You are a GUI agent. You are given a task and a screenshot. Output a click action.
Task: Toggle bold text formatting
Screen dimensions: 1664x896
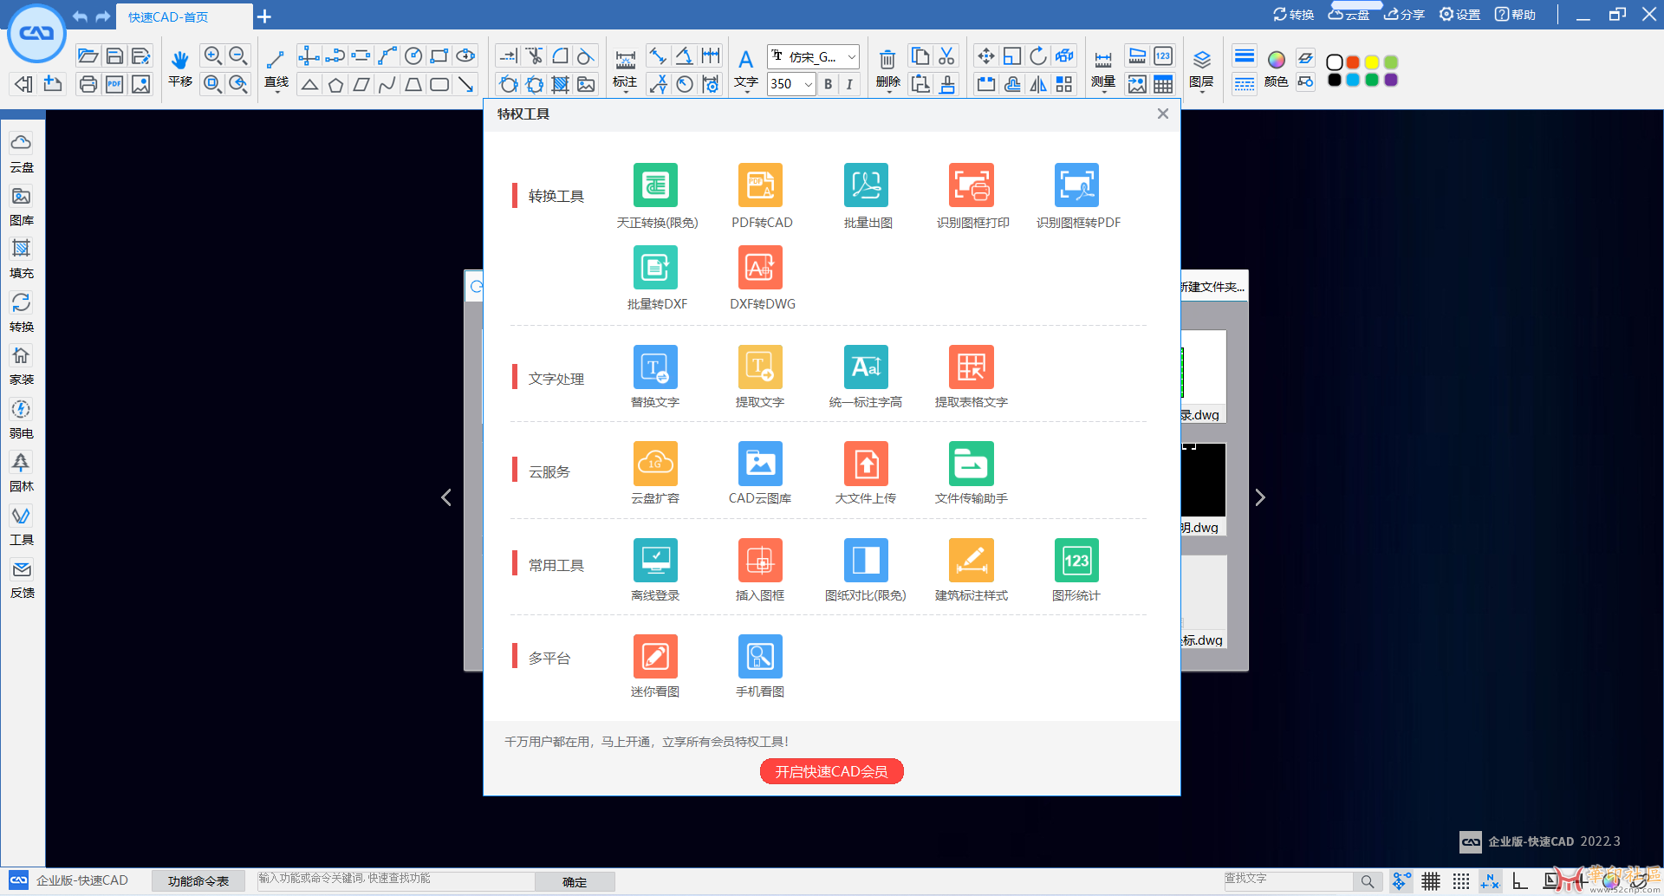pos(828,84)
